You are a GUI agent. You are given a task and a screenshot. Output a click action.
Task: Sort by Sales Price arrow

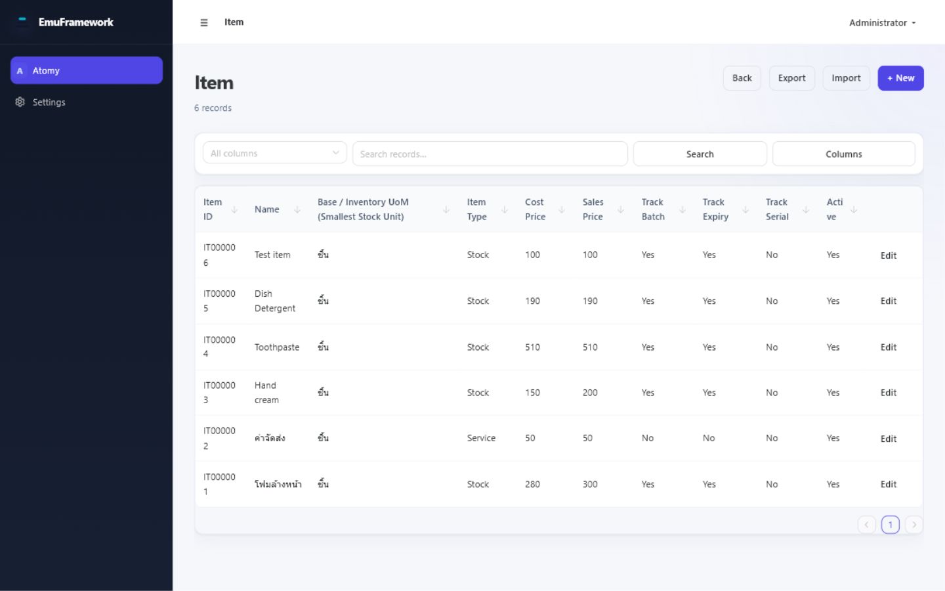click(x=621, y=209)
